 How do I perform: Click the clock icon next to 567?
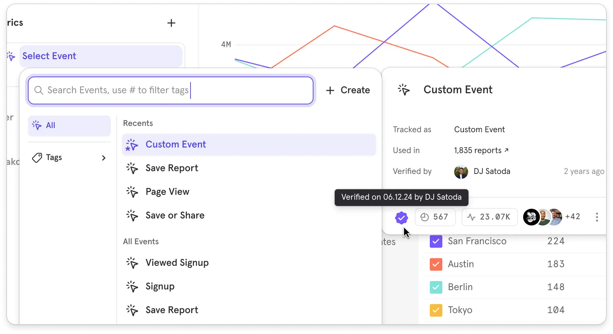(424, 217)
